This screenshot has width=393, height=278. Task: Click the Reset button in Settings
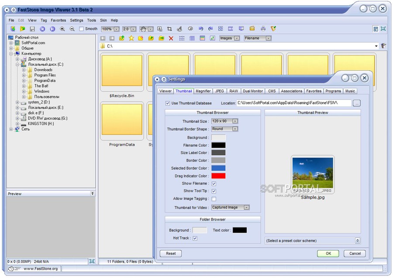click(171, 254)
